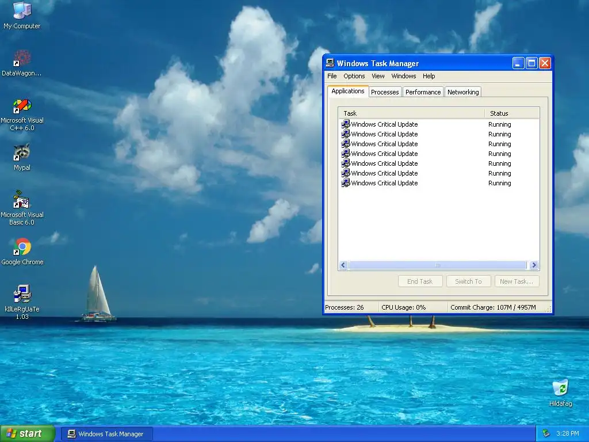
Task: Sort by the Task column header
Action: click(412, 113)
